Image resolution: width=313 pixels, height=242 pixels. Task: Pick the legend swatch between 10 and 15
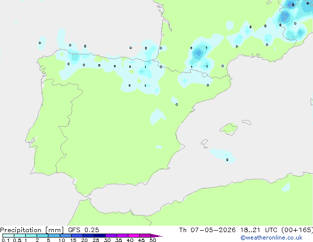pyautogui.click(x=66, y=236)
